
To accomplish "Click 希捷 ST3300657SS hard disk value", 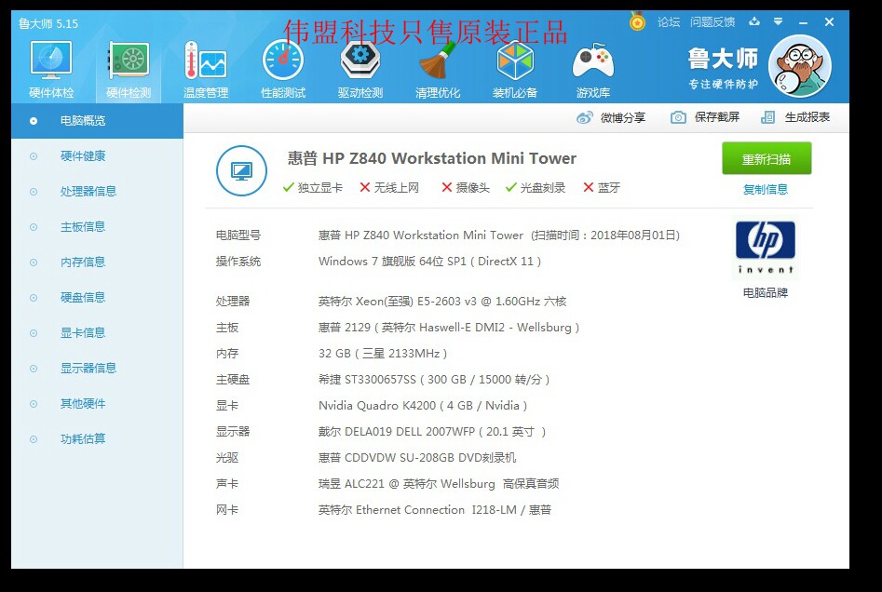I will click(x=434, y=380).
